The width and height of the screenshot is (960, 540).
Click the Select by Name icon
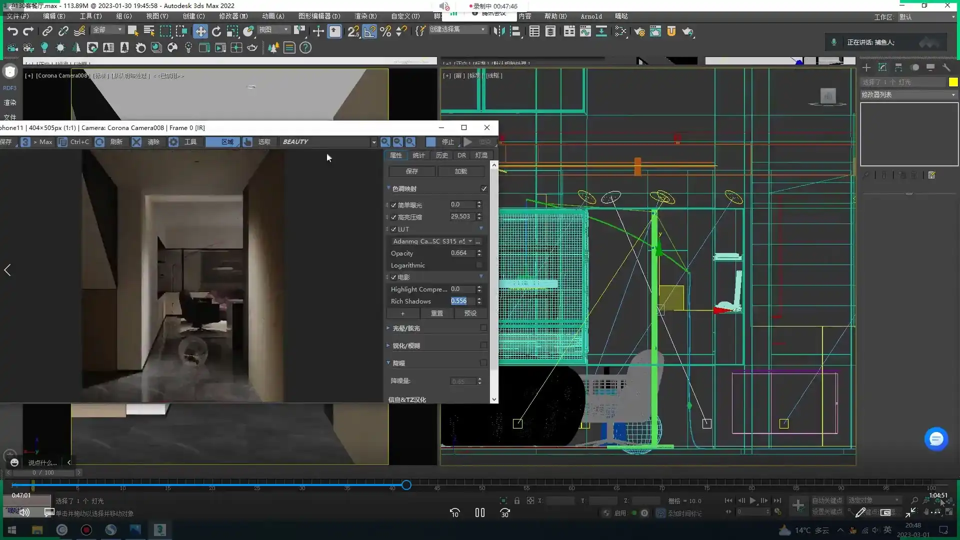pos(149,31)
